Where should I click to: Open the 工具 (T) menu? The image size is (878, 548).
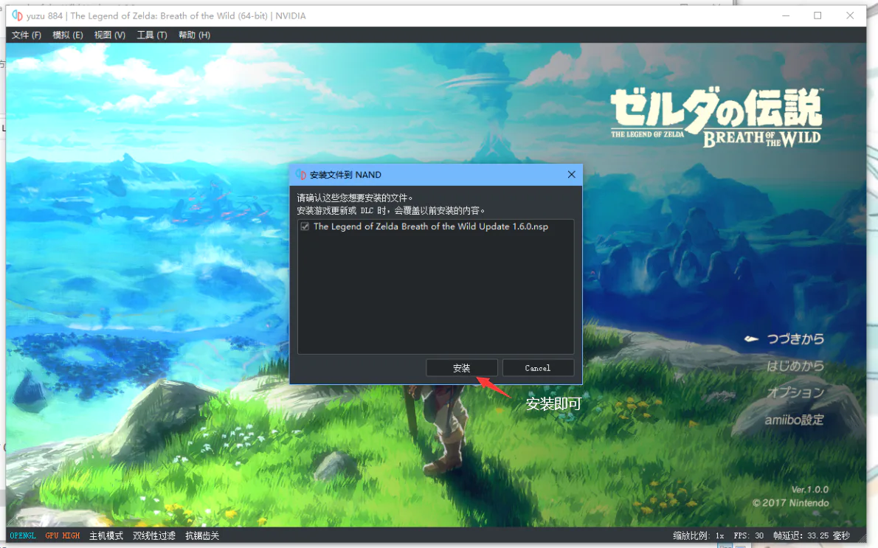[152, 35]
